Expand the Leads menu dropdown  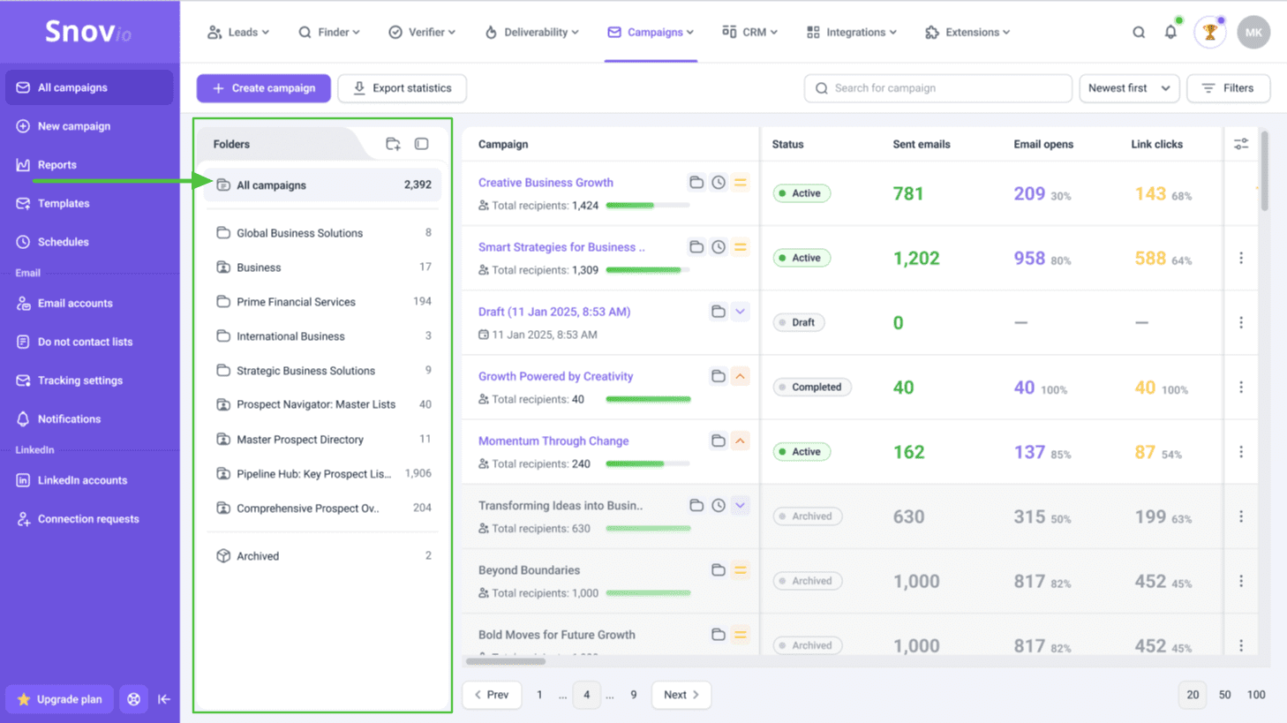(238, 33)
